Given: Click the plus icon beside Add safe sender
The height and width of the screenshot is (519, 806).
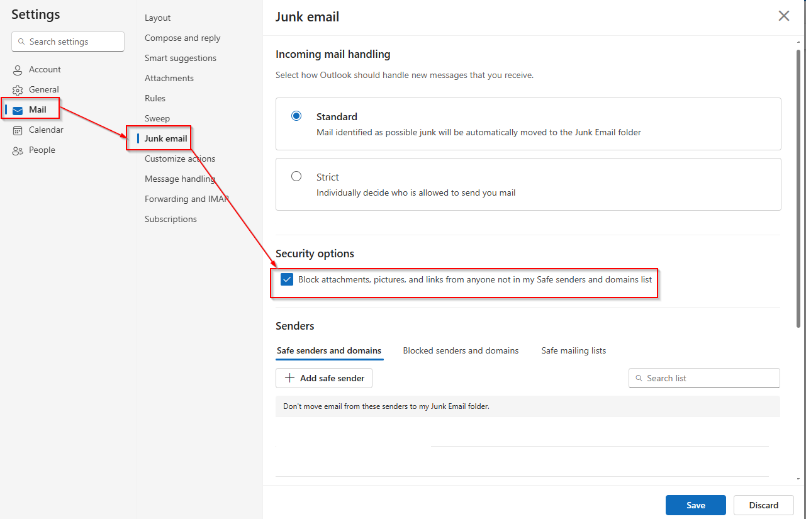Looking at the screenshot, I should point(289,378).
